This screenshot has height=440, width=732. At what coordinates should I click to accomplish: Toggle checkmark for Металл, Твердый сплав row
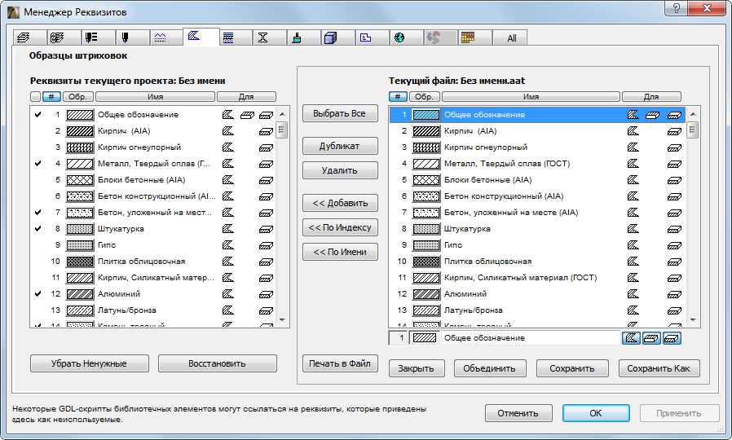tap(37, 163)
